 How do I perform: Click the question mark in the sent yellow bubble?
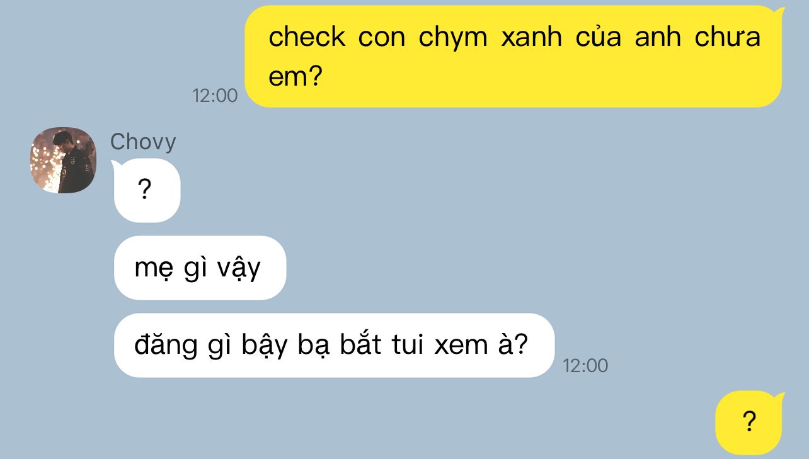tap(749, 421)
